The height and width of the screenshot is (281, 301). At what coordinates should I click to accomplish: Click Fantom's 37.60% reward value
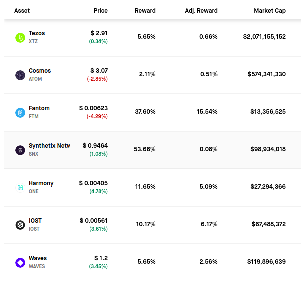pos(145,112)
